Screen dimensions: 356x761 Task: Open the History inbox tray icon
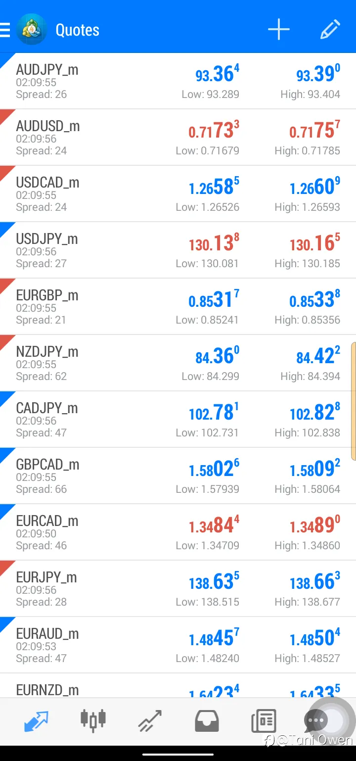click(207, 722)
